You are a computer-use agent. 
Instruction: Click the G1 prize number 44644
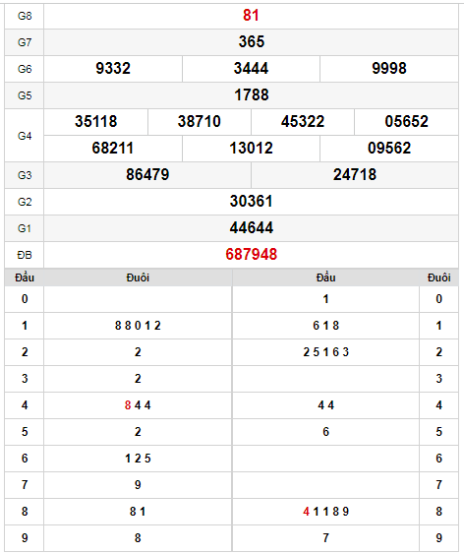click(252, 228)
